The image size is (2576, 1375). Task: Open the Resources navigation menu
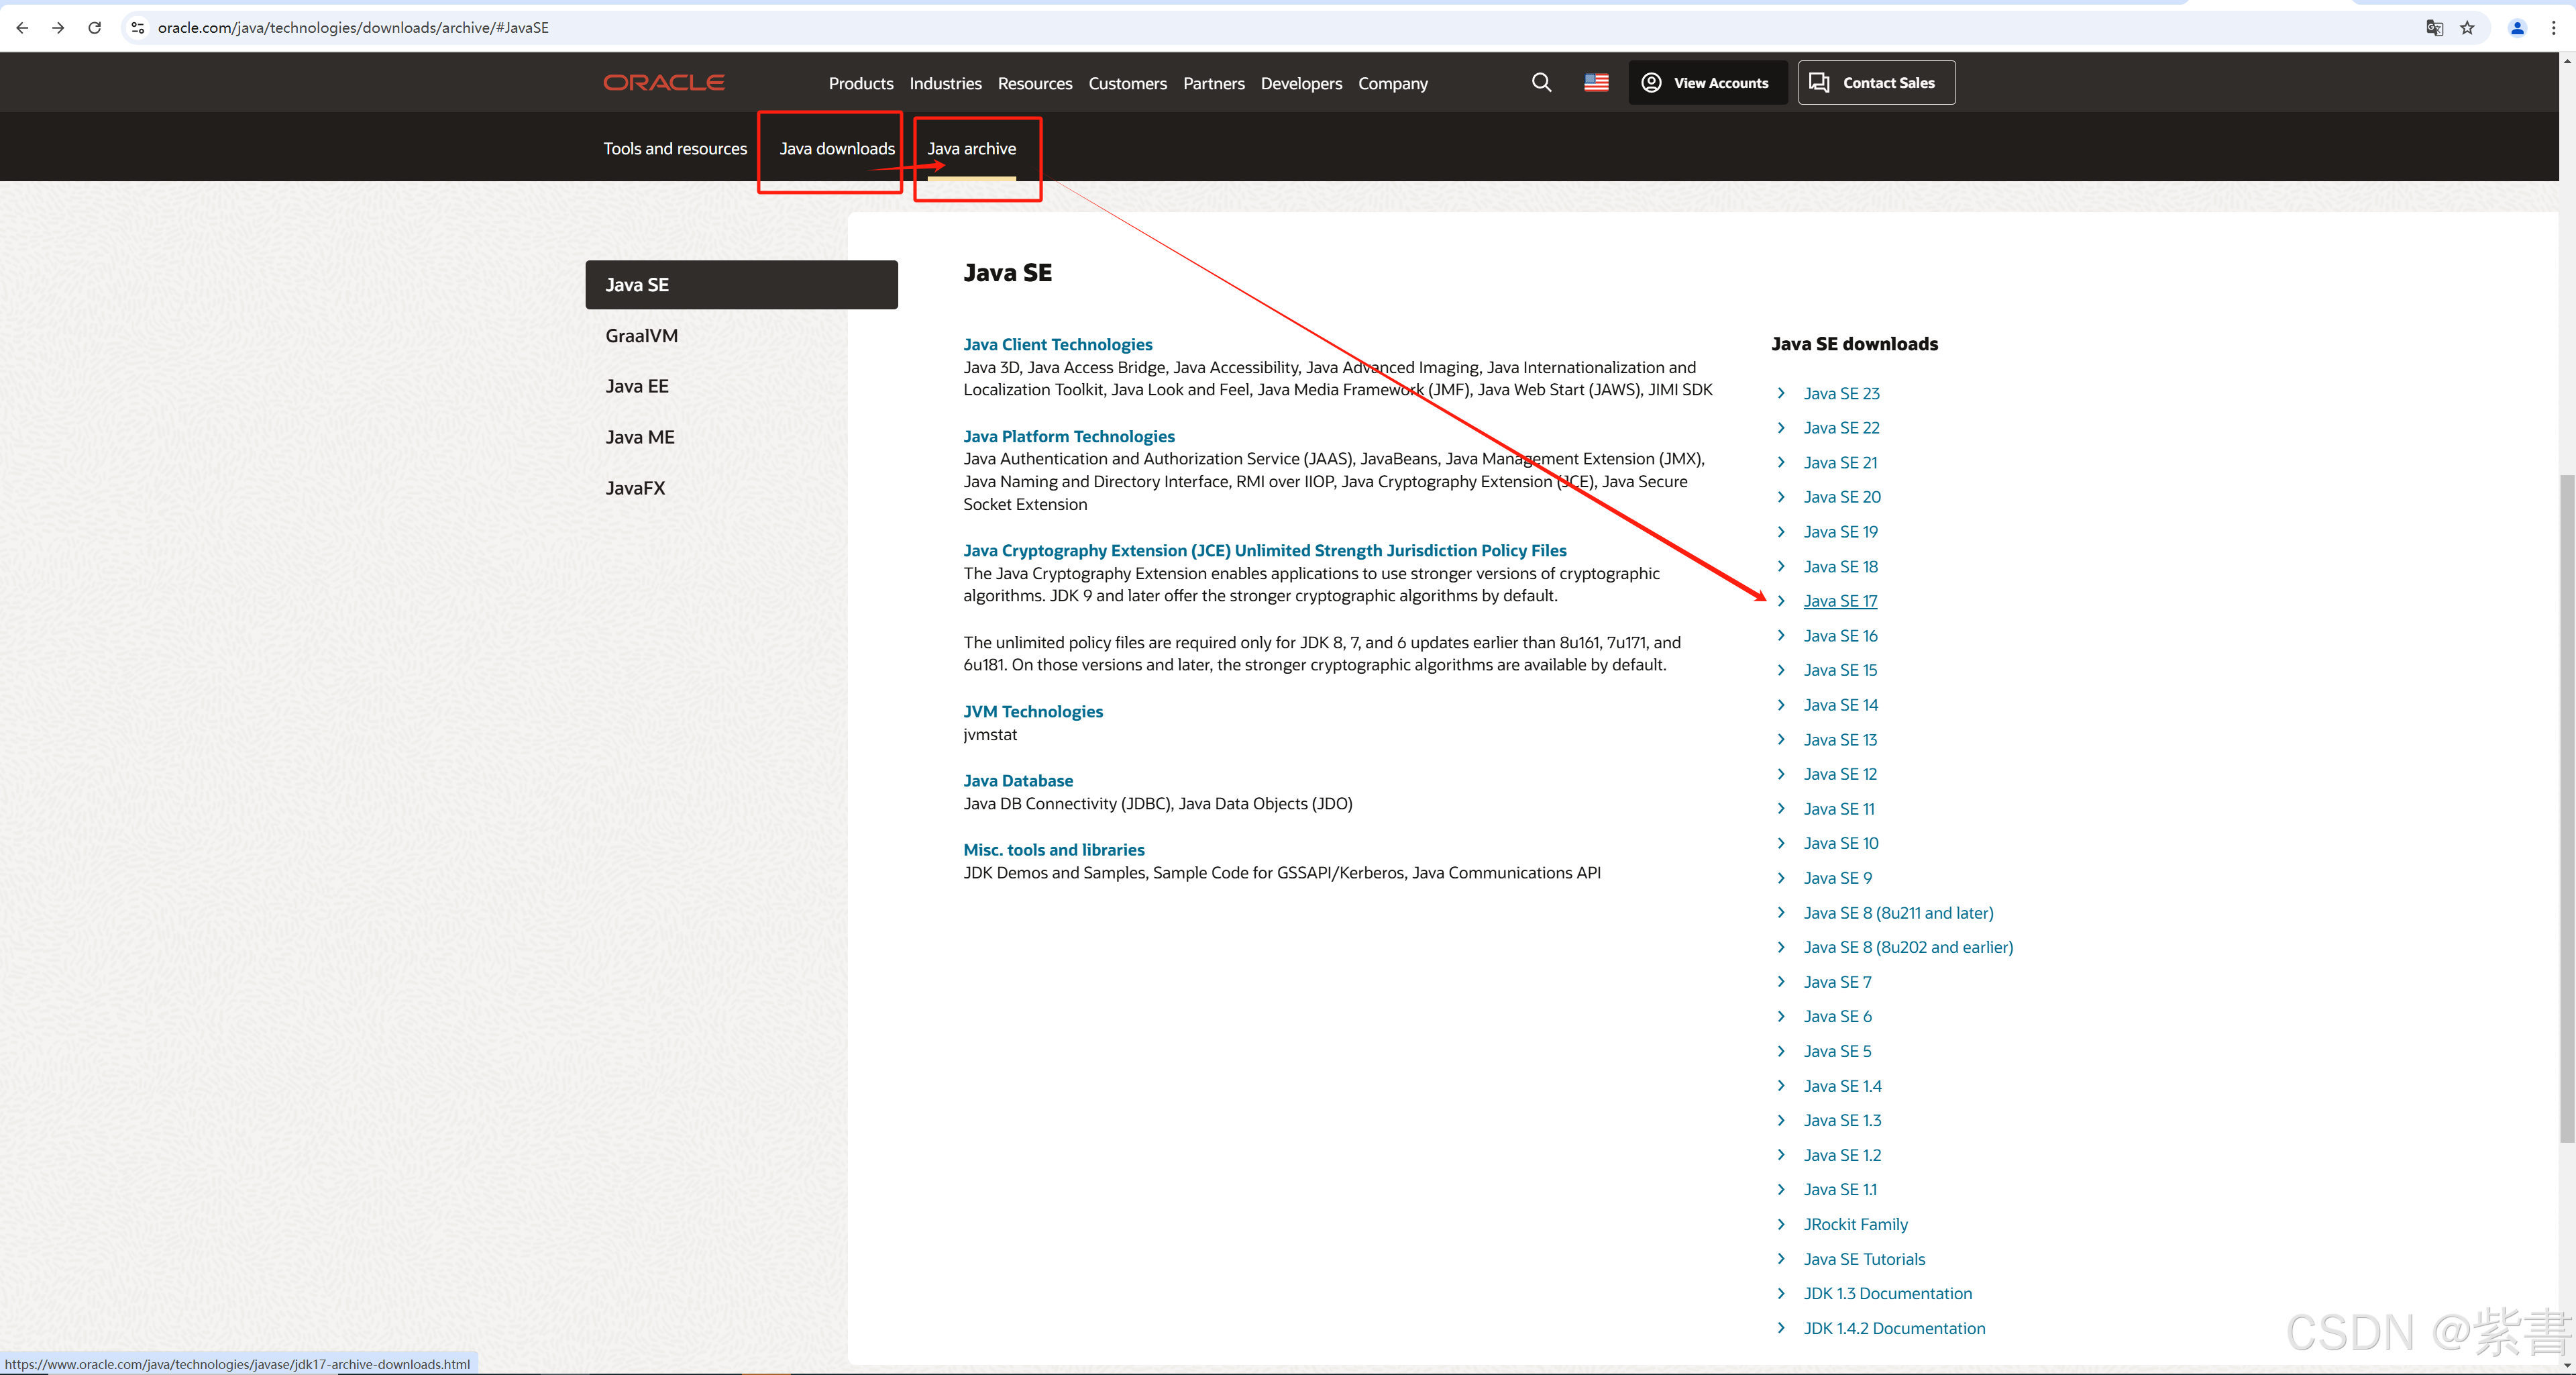(x=1034, y=84)
